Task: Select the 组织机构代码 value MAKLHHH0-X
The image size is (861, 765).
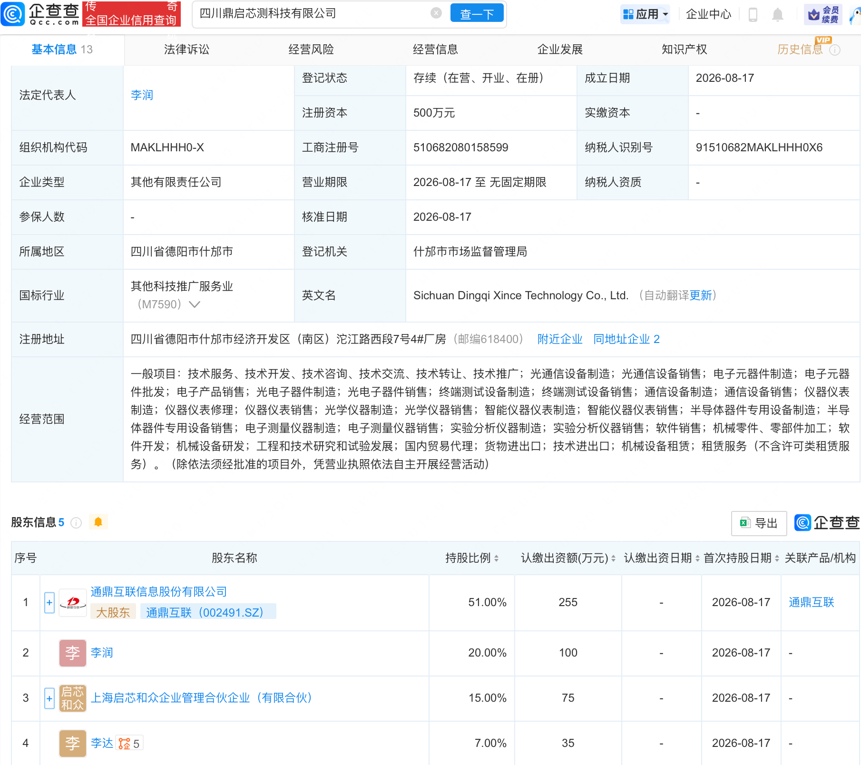Action: click(x=167, y=147)
